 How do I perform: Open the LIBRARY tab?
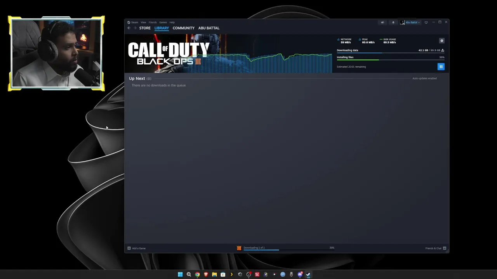[162, 28]
